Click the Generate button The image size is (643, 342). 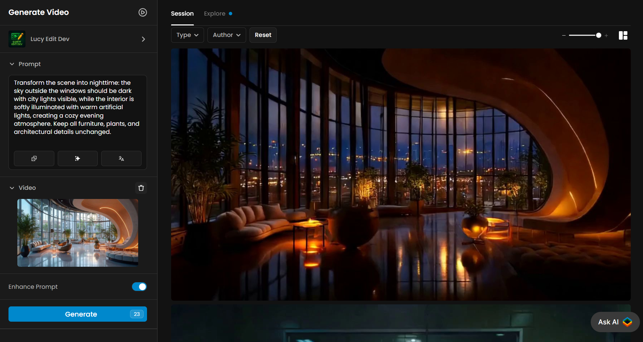click(x=78, y=314)
